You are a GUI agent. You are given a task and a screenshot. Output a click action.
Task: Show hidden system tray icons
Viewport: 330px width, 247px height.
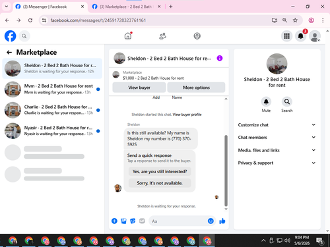[x=263, y=240]
